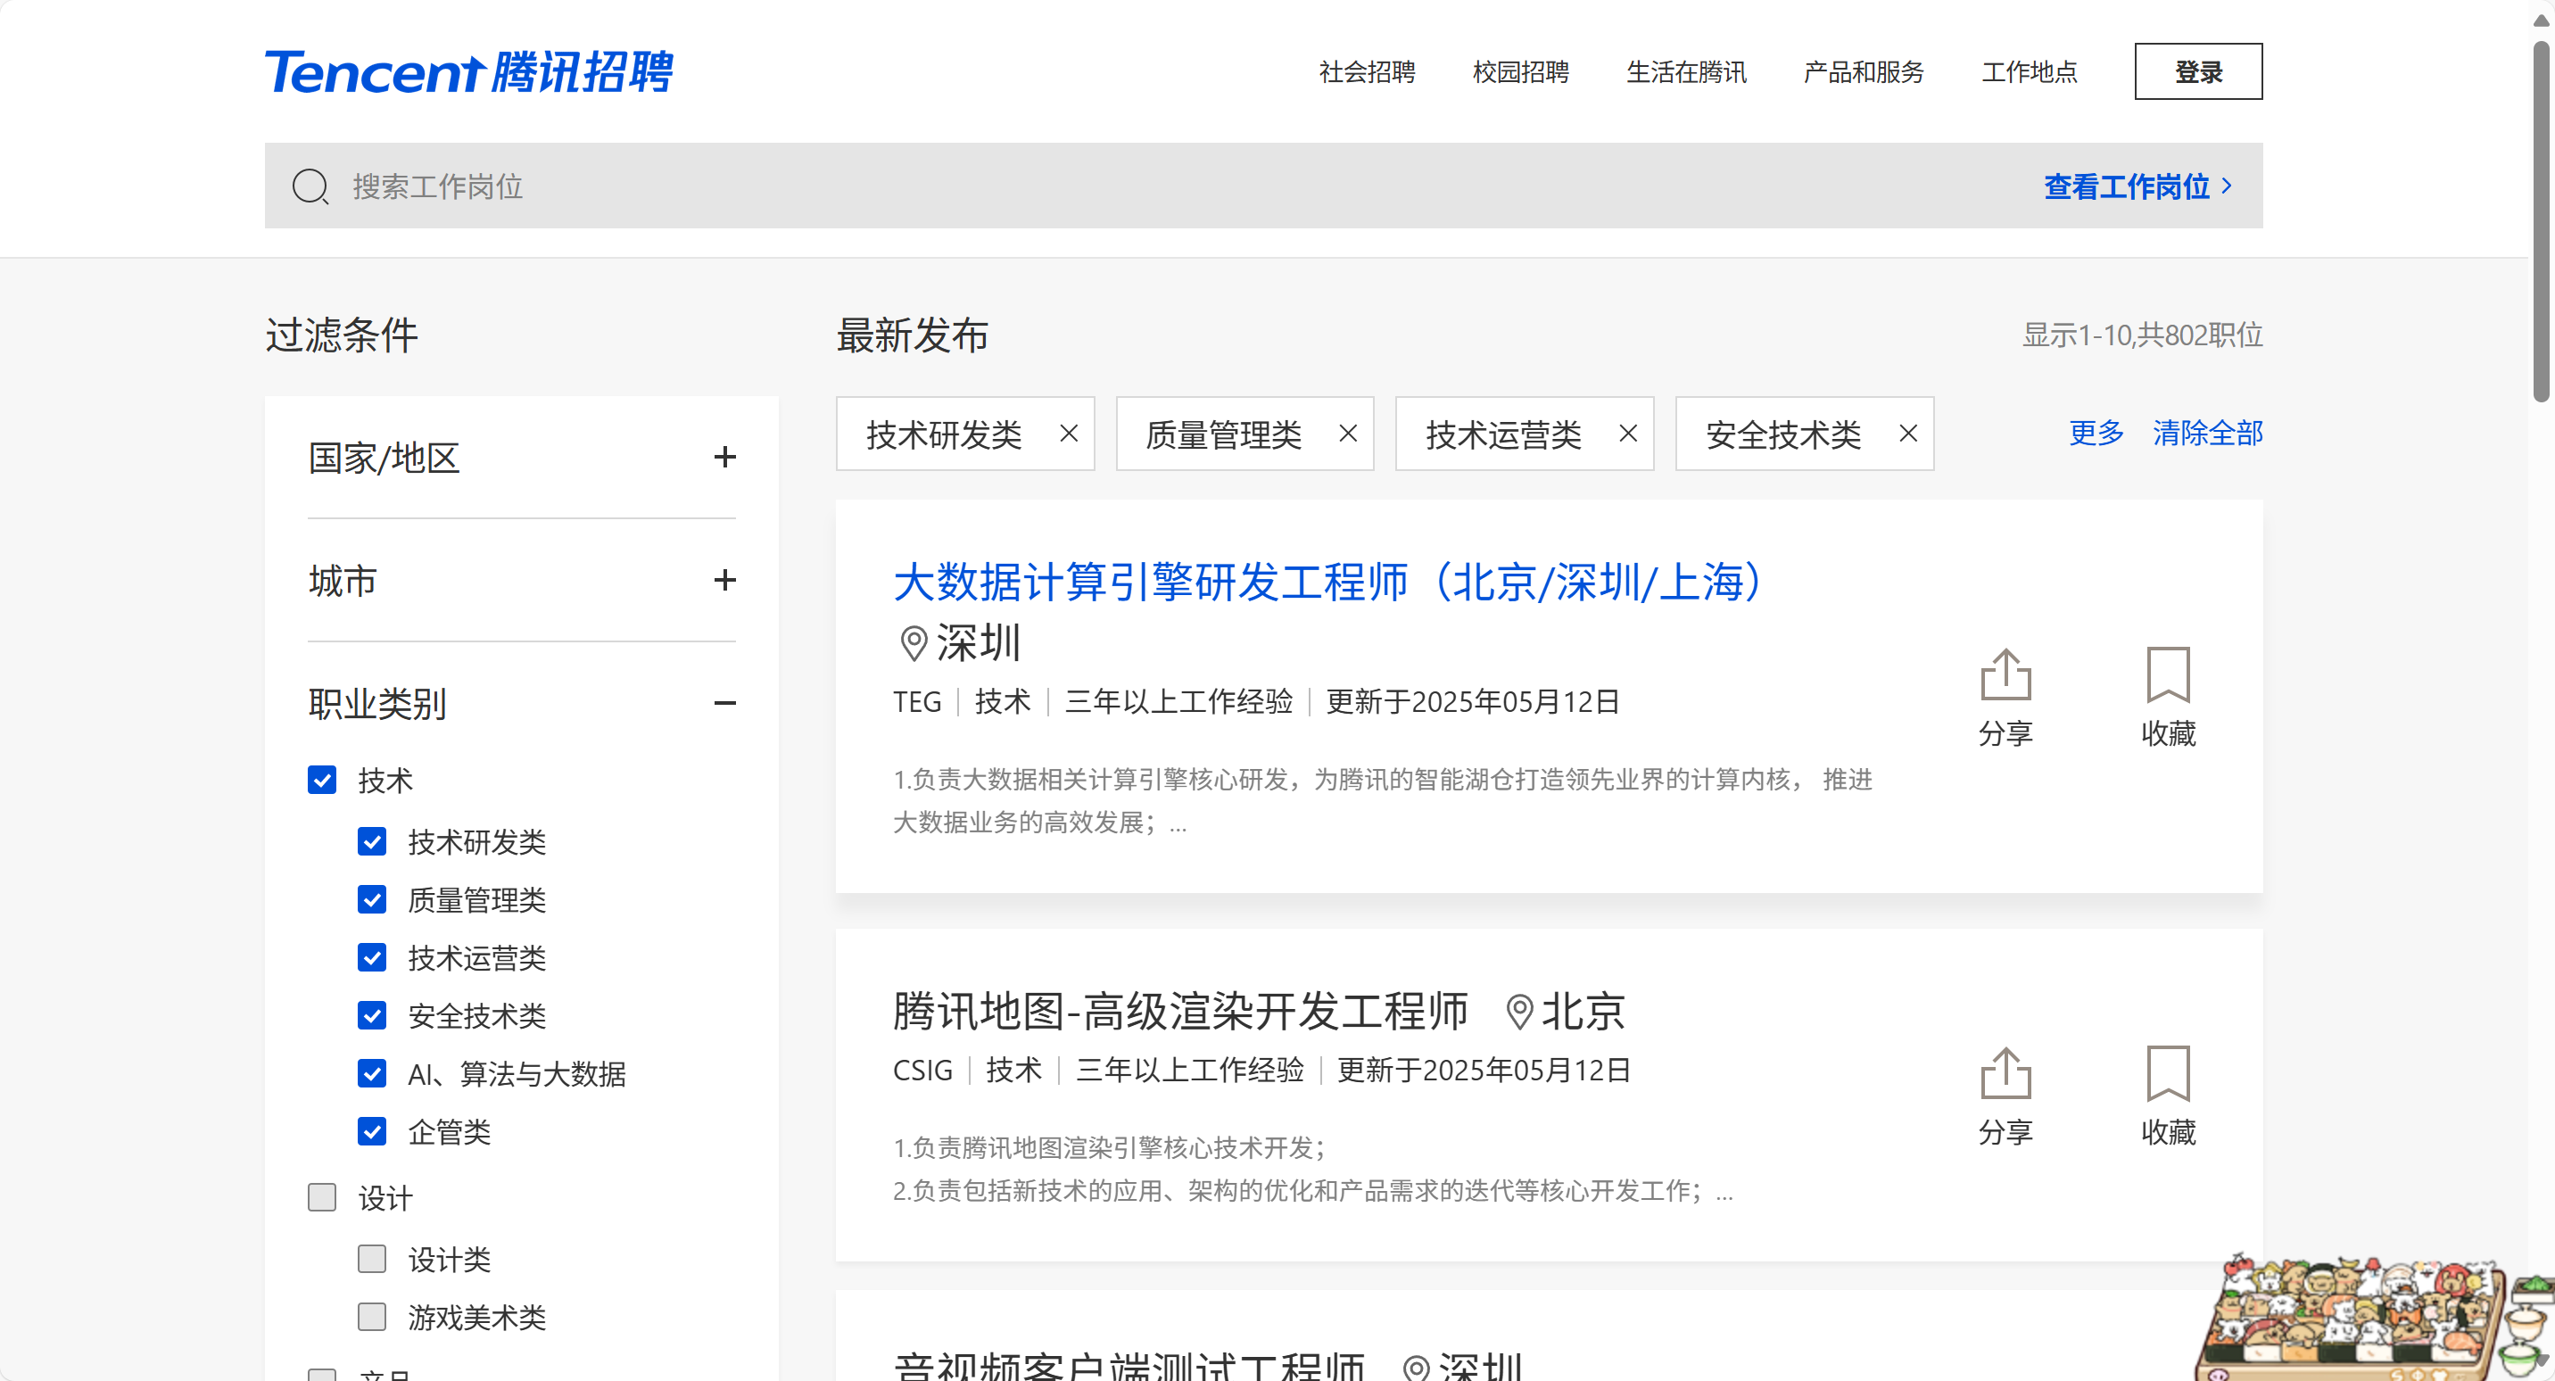Uncheck the 技术 category checkbox
This screenshot has height=1381, width=2555.
point(321,780)
